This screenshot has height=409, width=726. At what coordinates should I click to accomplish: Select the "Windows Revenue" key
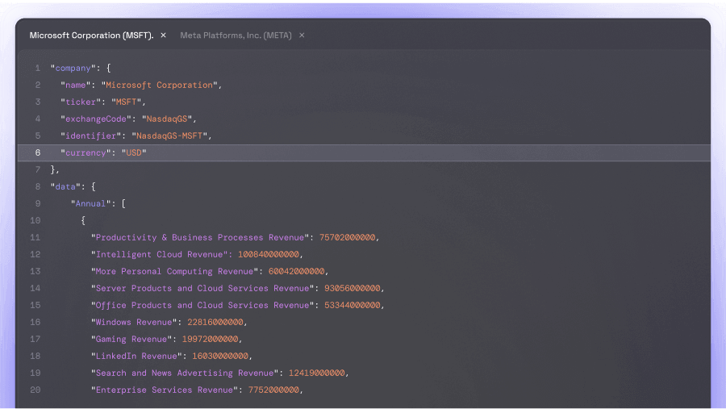[x=134, y=322]
